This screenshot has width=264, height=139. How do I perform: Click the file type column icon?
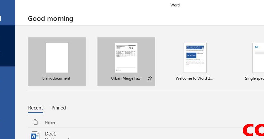pyautogui.click(x=35, y=122)
